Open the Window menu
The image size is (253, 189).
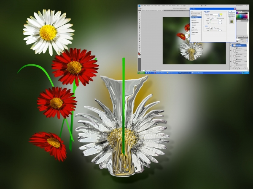point(174,6)
